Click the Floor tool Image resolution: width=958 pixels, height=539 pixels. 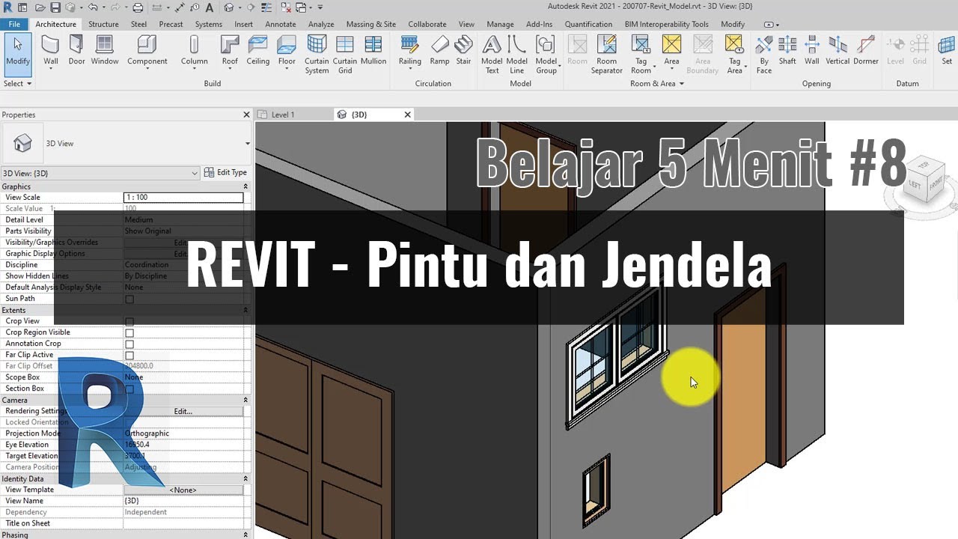287,52
